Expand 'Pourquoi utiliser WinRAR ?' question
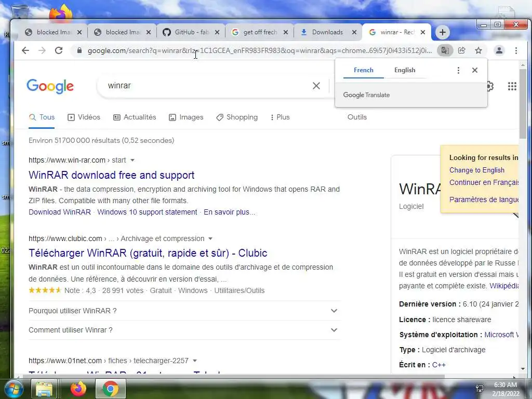This screenshot has width=532, height=399. (184, 311)
